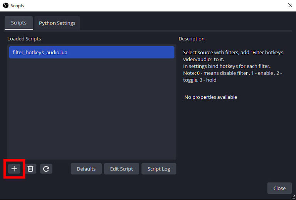The image size is (296, 200).
Task: Show the Script Log
Action: click(159, 169)
